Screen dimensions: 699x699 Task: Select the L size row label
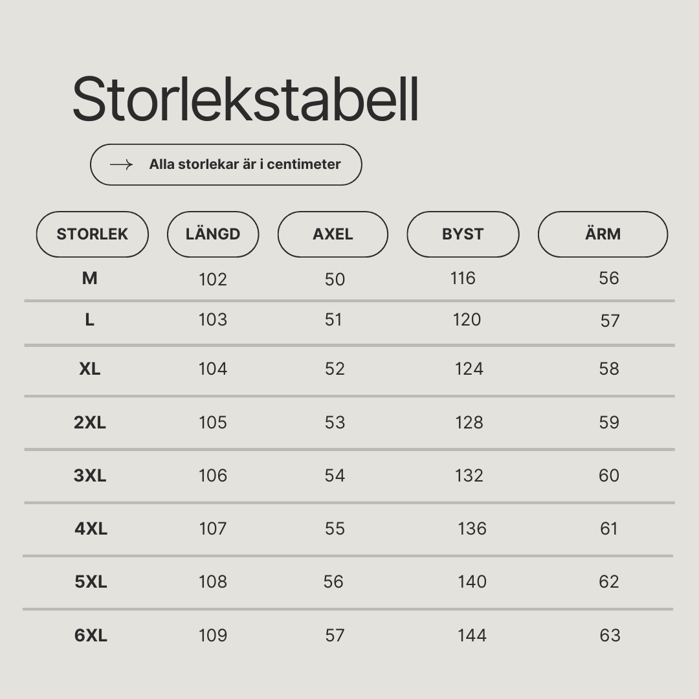click(89, 320)
